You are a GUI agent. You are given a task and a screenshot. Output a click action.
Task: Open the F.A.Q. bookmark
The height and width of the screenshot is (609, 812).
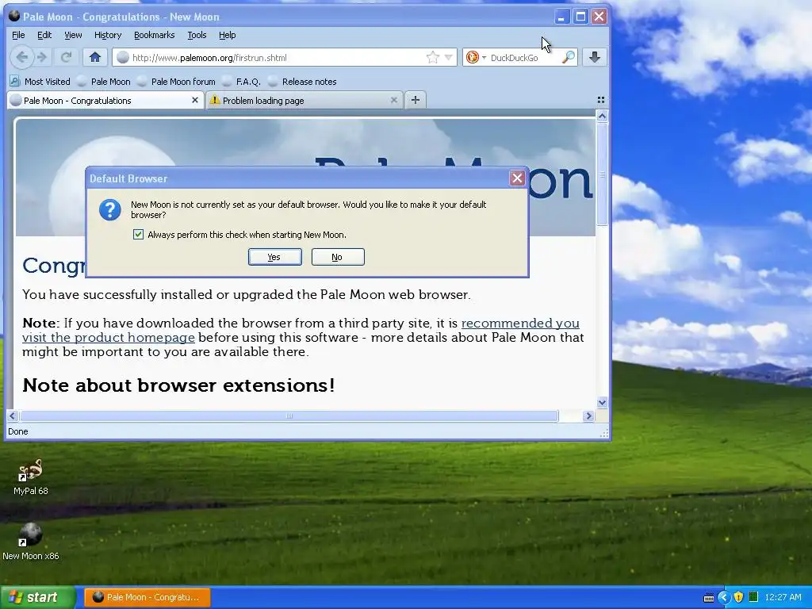[242, 82]
